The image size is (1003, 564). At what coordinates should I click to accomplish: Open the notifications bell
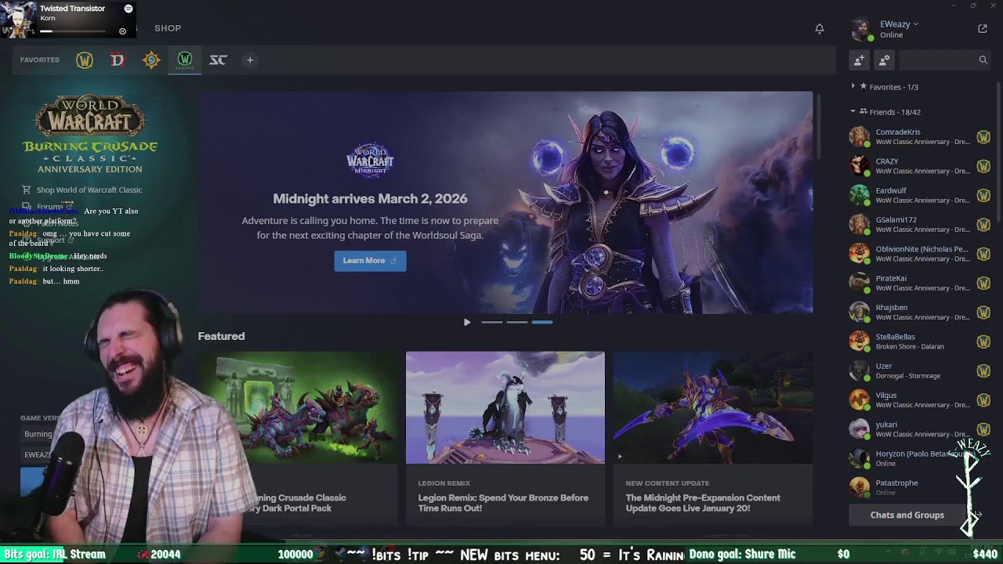pos(820,28)
